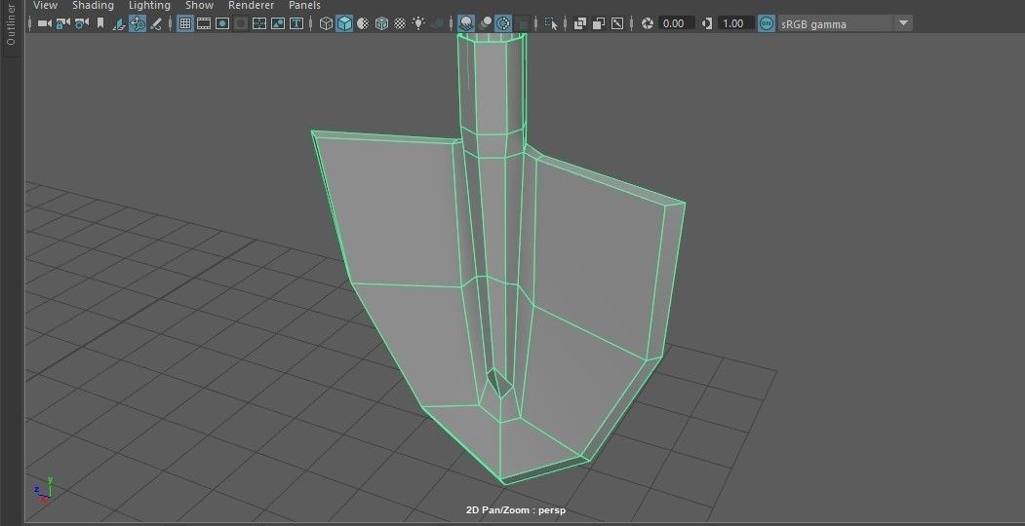Open the Renderer menu
This screenshot has height=526, width=1025.
tap(251, 6)
